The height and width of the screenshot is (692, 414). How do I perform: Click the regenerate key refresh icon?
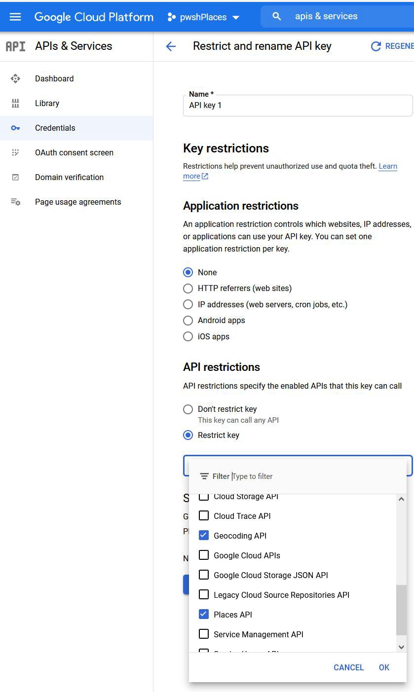click(x=376, y=46)
